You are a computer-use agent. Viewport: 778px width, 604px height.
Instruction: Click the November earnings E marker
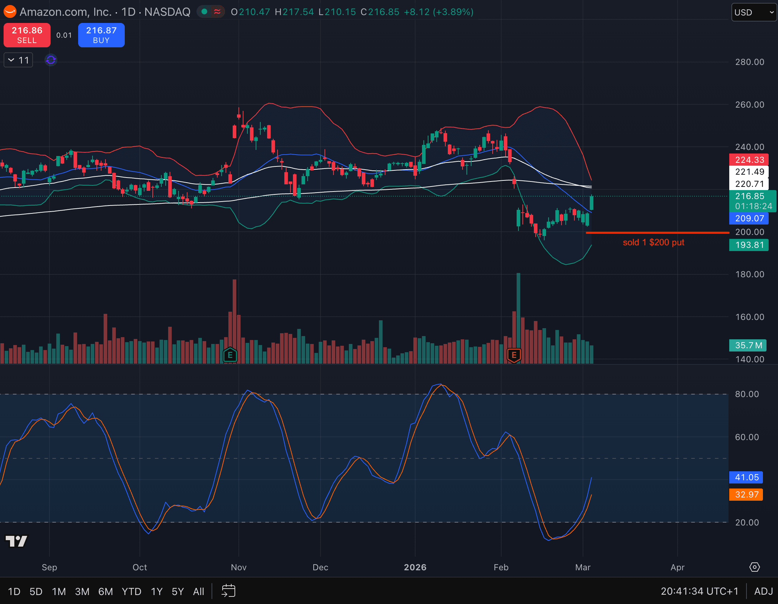point(231,355)
